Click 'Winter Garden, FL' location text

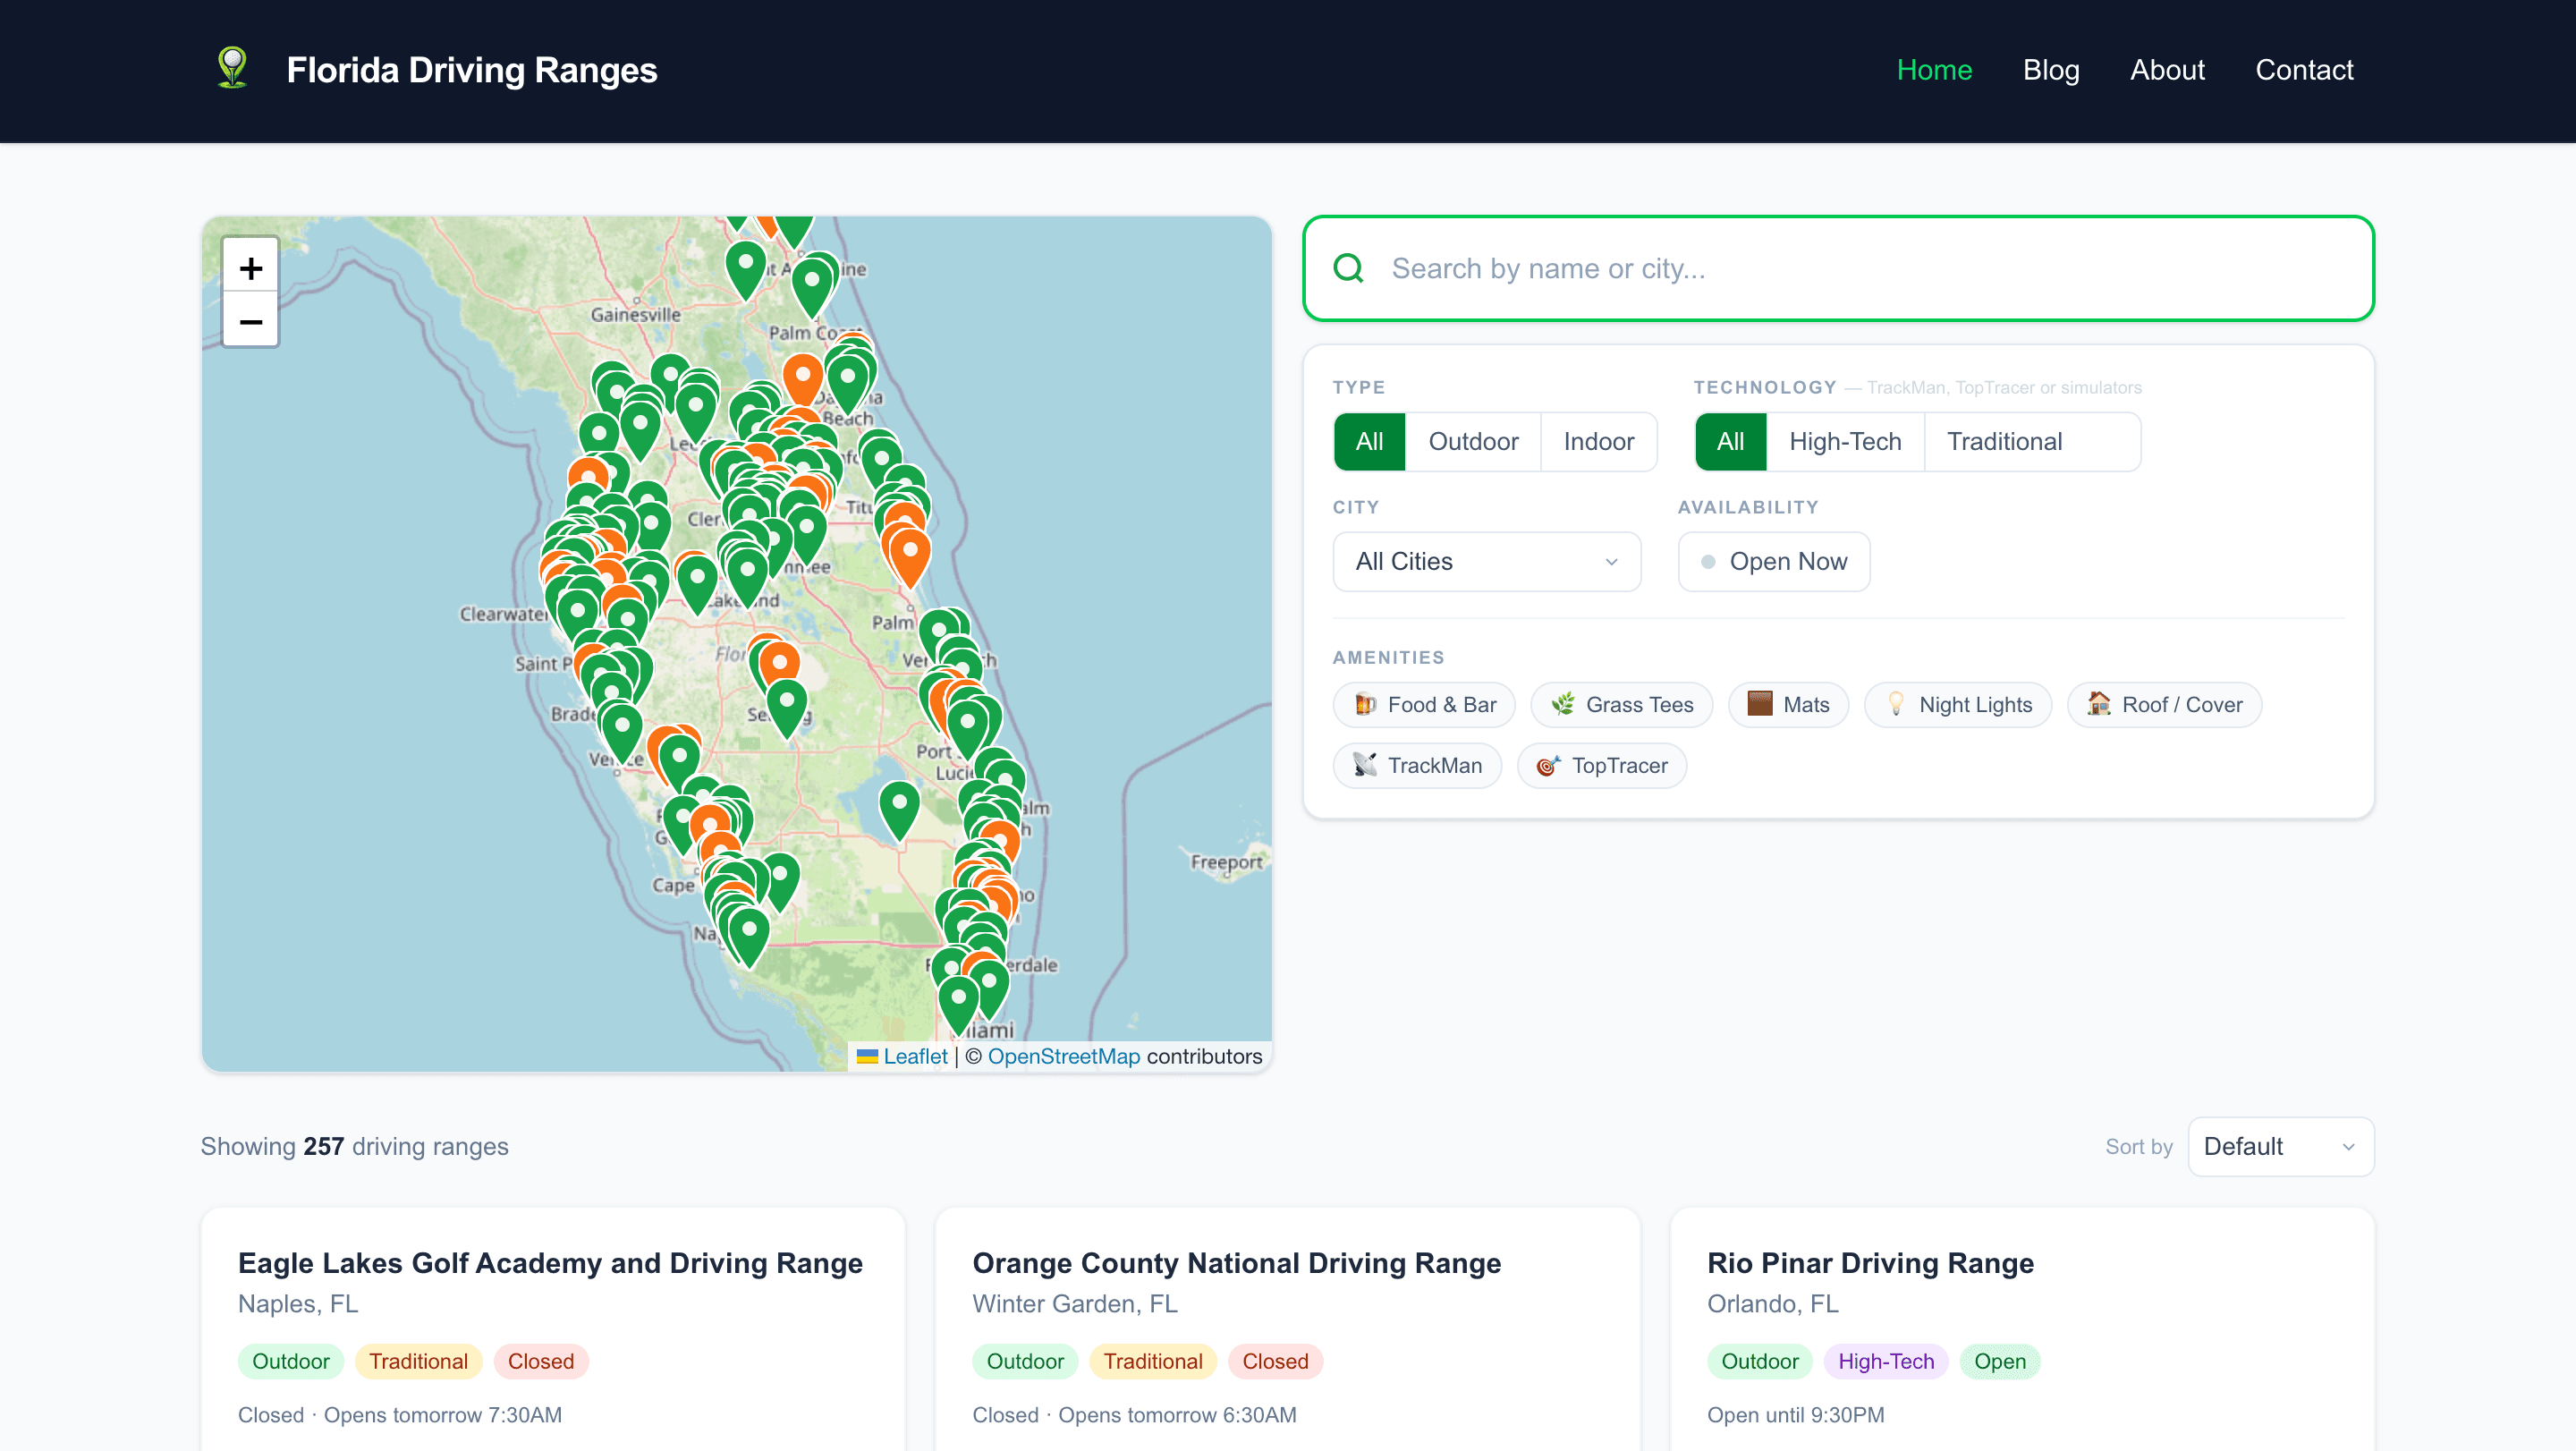click(x=1074, y=1304)
